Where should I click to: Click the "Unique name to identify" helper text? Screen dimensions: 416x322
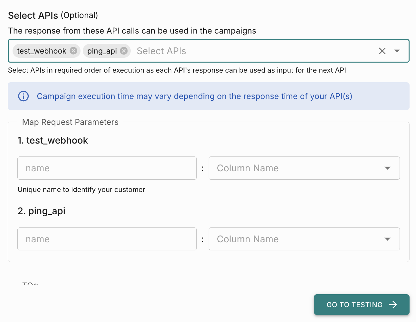point(81,189)
